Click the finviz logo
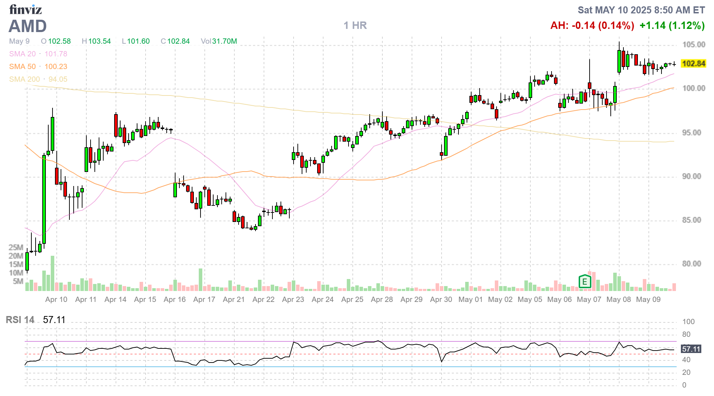The width and height of the screenshot is (714, 396). (25, 10)
